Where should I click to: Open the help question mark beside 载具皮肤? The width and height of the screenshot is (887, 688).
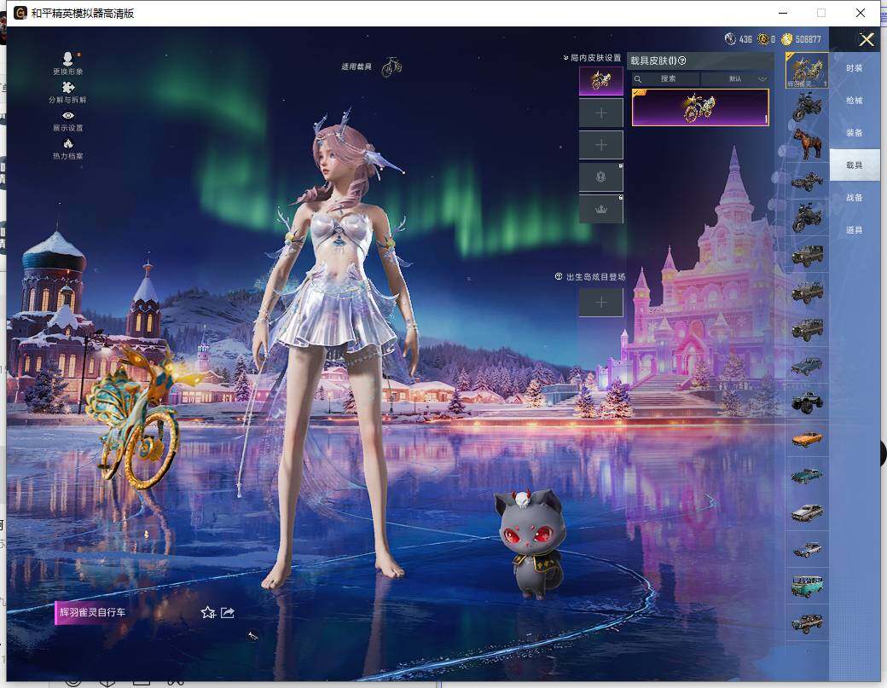(x=681, y=61)
